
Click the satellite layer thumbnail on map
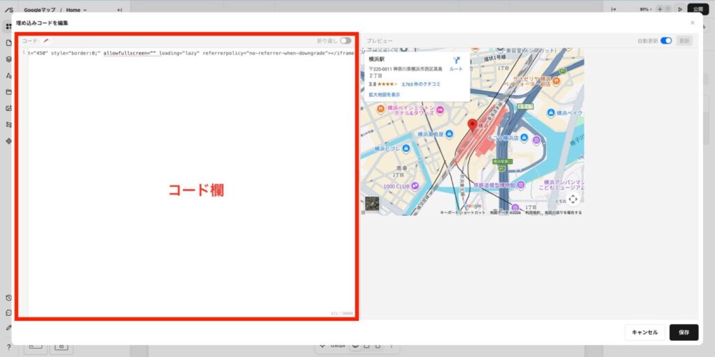(374, 204)
